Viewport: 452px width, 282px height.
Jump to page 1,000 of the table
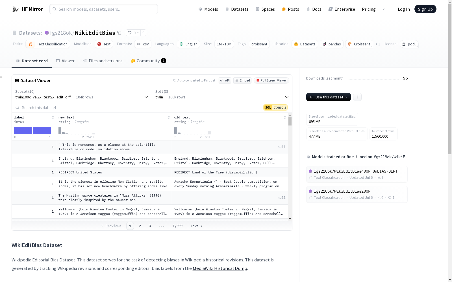[x=177, y=226]
